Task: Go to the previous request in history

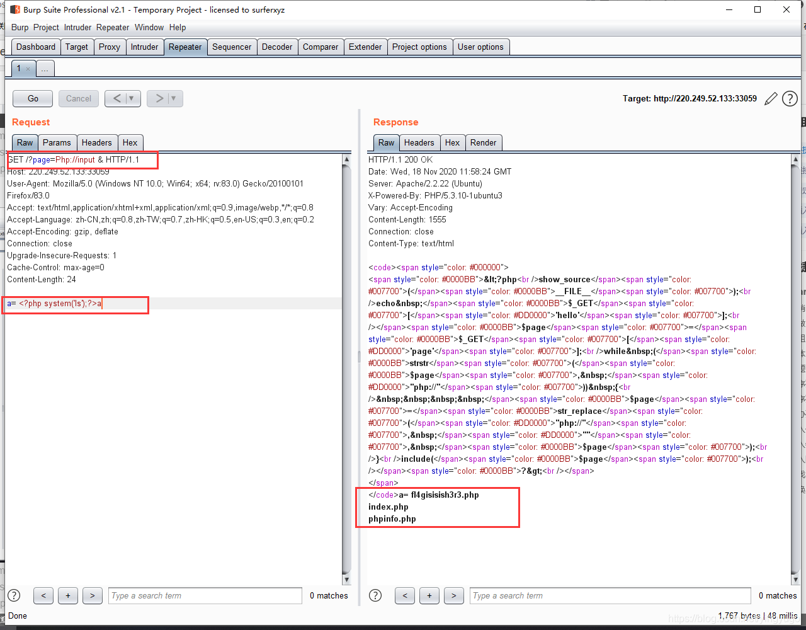Action: coord(117,98)
